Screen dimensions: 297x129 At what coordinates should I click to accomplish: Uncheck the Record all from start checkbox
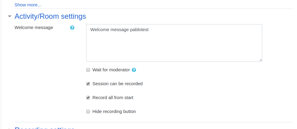(x=88, y=98)
